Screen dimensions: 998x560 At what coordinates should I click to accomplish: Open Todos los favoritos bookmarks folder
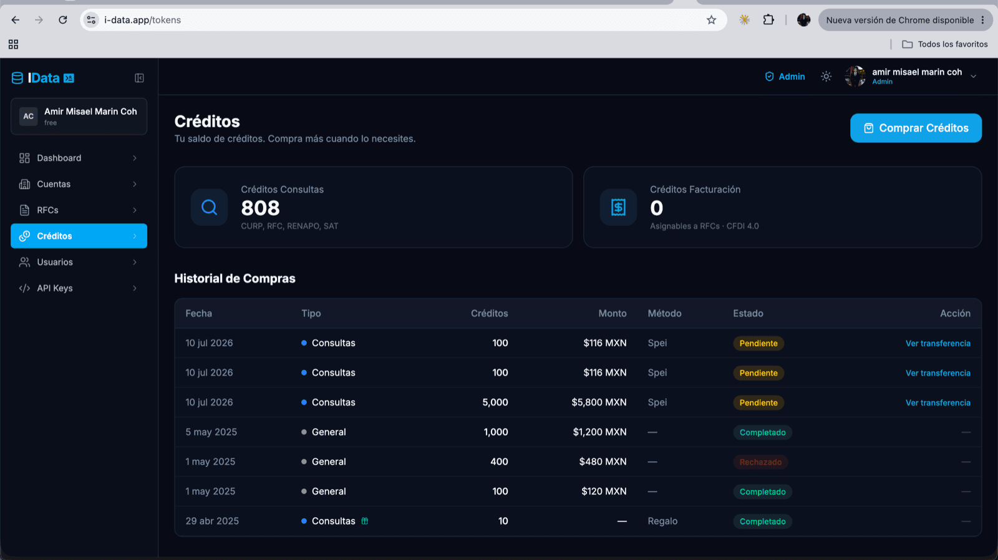point(945,44)
